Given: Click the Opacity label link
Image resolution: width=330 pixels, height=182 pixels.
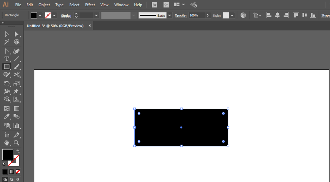Looking at the screenshot, I should coord(181,15).
